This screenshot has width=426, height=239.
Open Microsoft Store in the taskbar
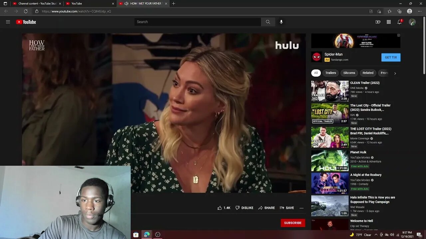pos(136,235)
